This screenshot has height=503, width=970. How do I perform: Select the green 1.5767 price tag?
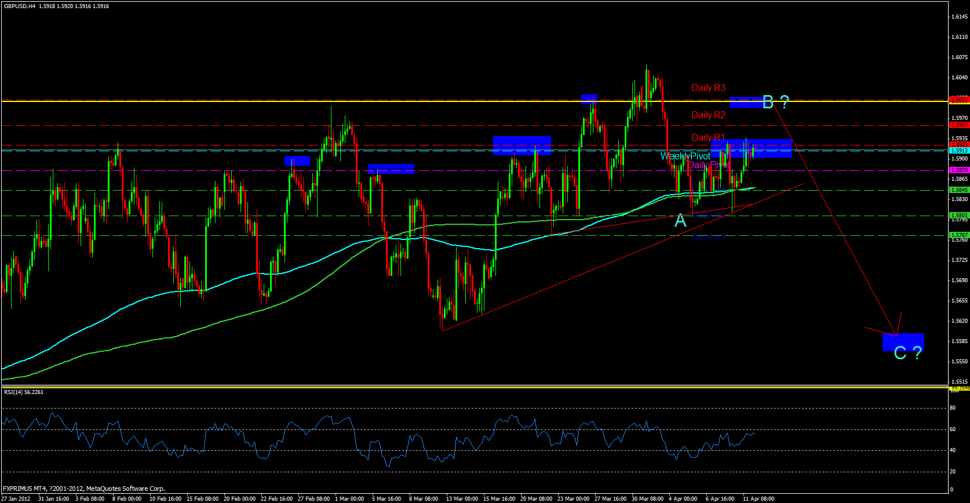pos(959,235)
